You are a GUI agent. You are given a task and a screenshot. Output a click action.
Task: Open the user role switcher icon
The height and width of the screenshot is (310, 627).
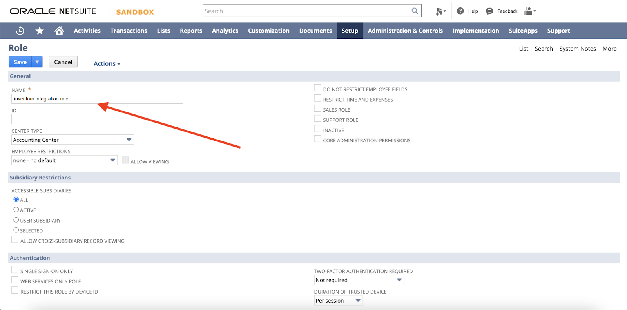tap(529, 11)
